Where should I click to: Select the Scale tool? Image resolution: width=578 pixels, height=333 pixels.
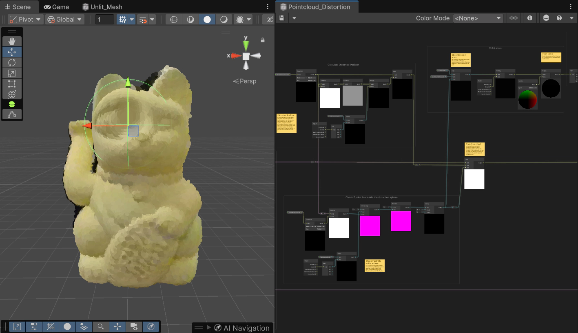point(12,73)
